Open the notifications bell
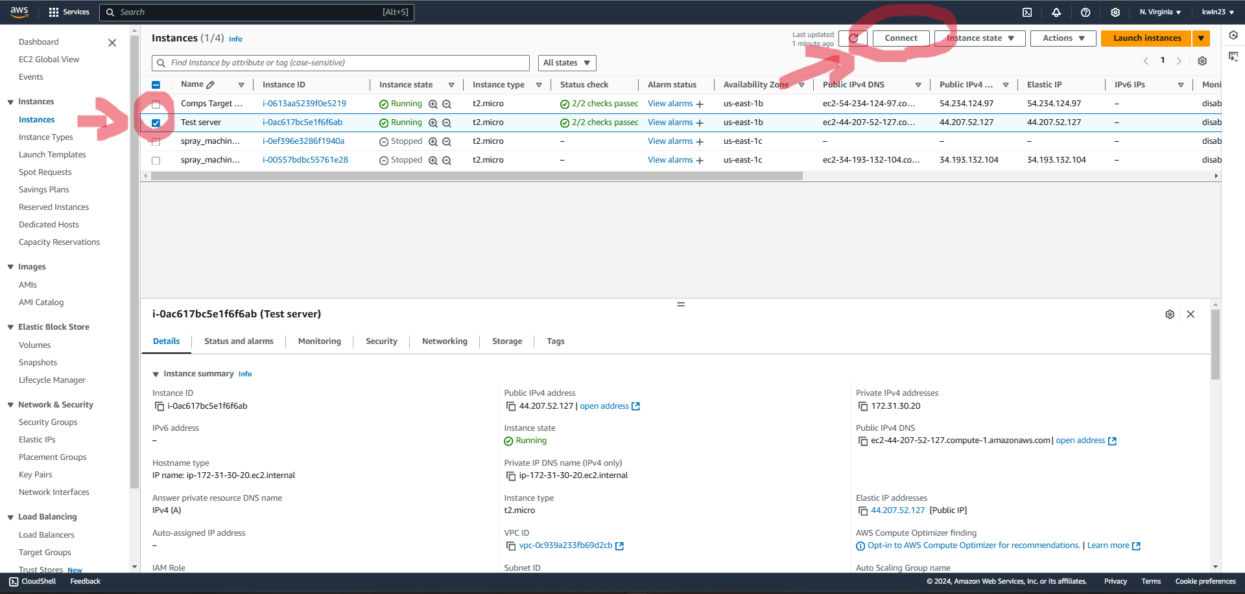Screen dimensions: 1245x594 (x=1056, y=12)
